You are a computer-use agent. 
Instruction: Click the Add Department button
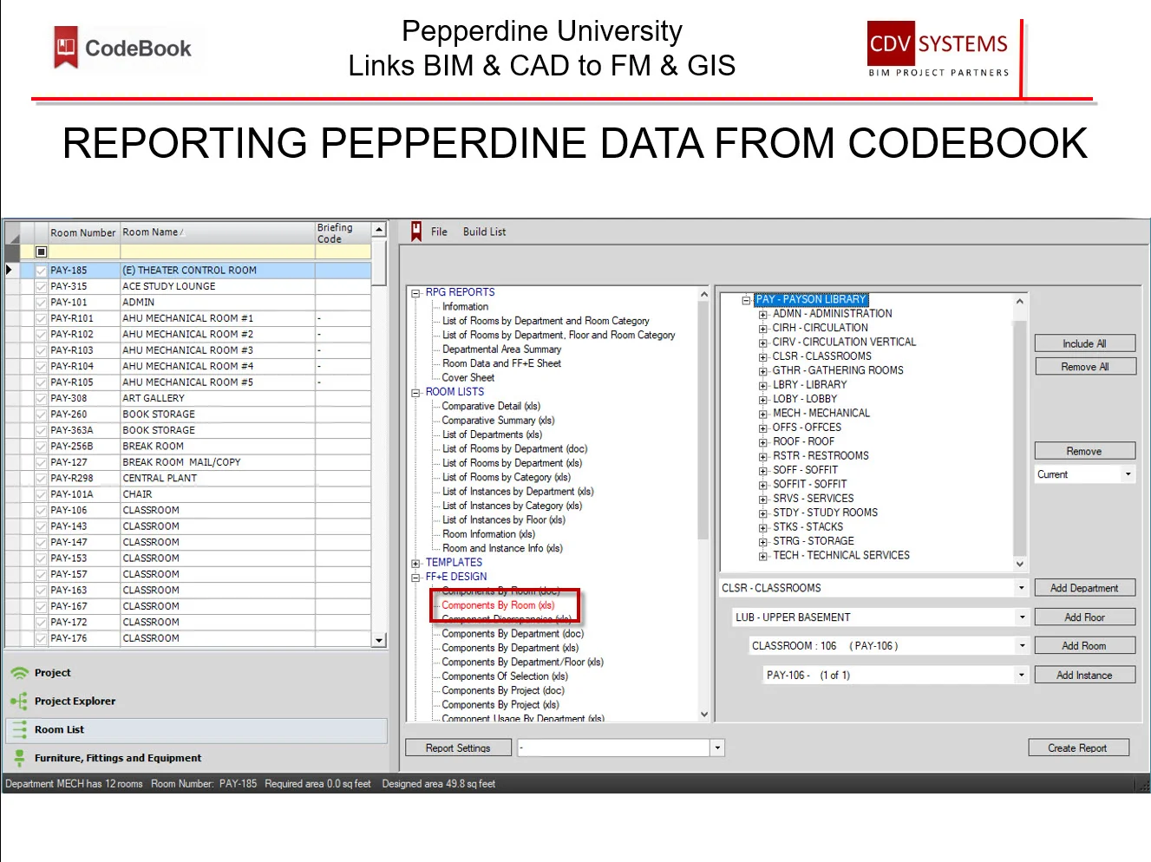click(1084, 588)
